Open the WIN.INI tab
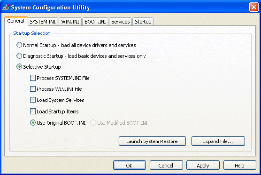This screenshot has height=175, width=261. [x=70, y=22]
